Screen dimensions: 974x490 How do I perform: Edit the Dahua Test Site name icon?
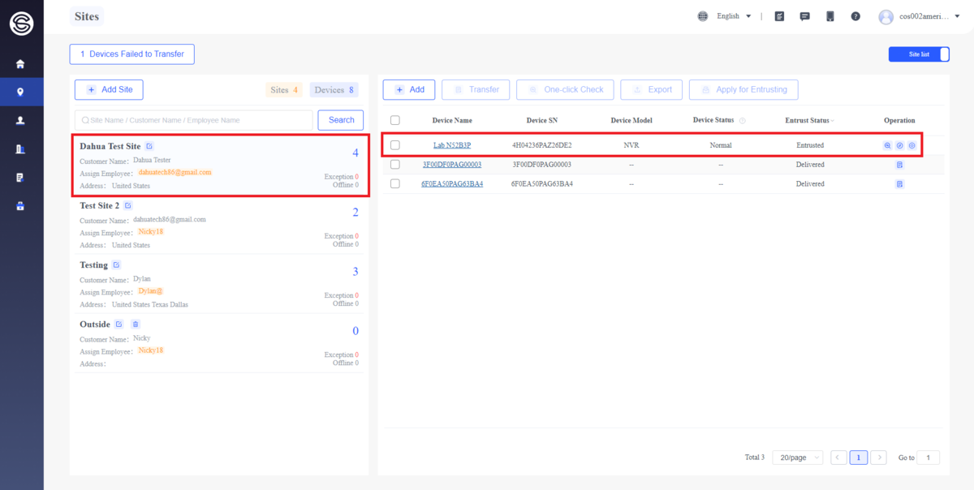tap(149, 146)
